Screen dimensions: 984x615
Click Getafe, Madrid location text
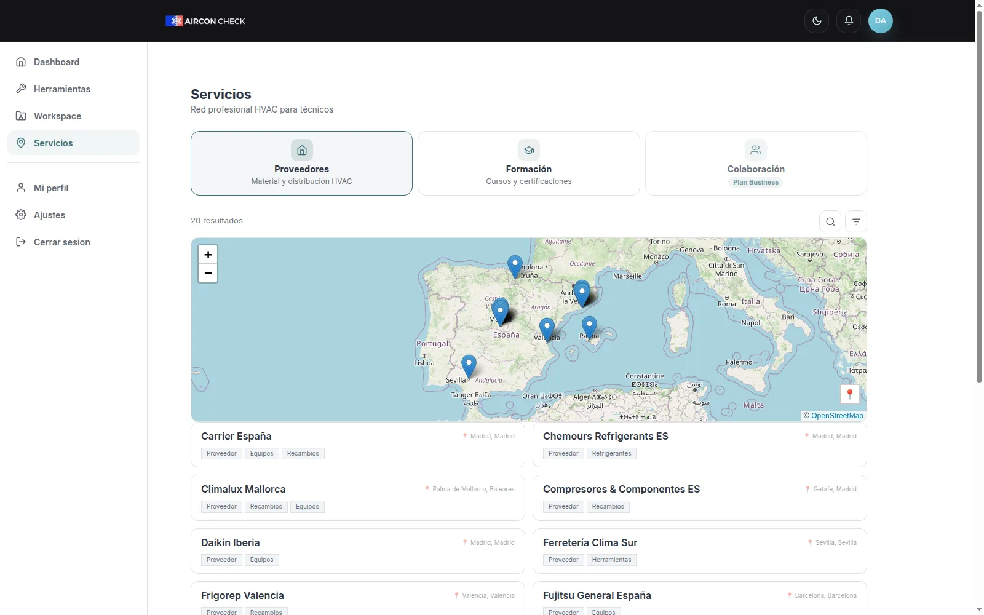click(x=831, y=490)
